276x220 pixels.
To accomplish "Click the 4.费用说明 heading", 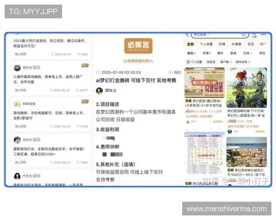I will [x=107, y=147].
